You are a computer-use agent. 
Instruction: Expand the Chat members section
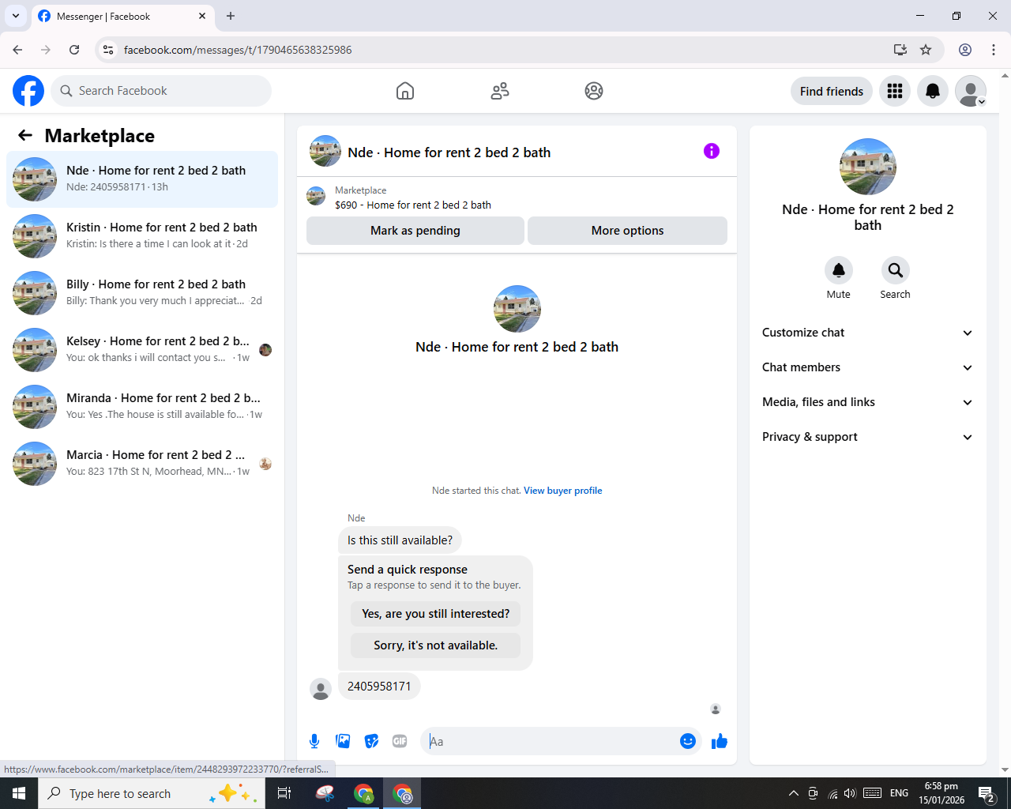867,367
